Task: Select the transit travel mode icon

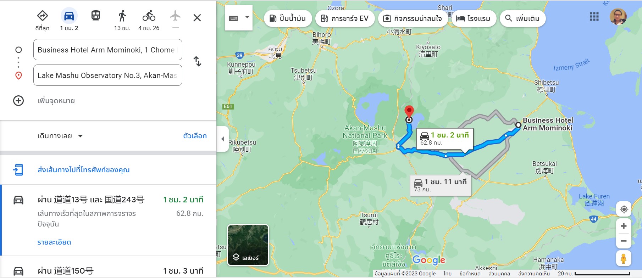Action: [x=96, y=16]
